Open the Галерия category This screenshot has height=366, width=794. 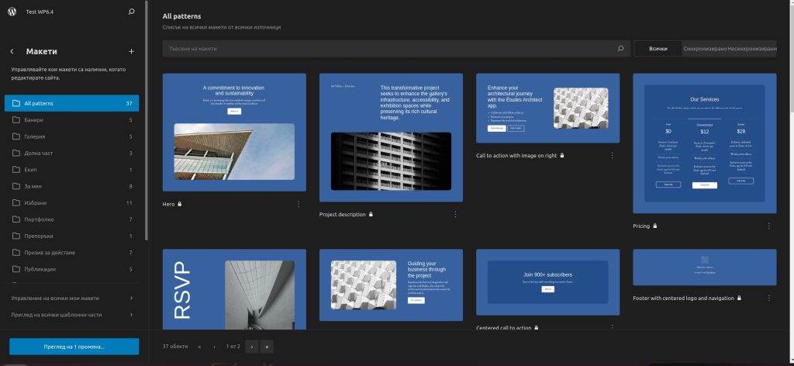[x=72, y=136]
